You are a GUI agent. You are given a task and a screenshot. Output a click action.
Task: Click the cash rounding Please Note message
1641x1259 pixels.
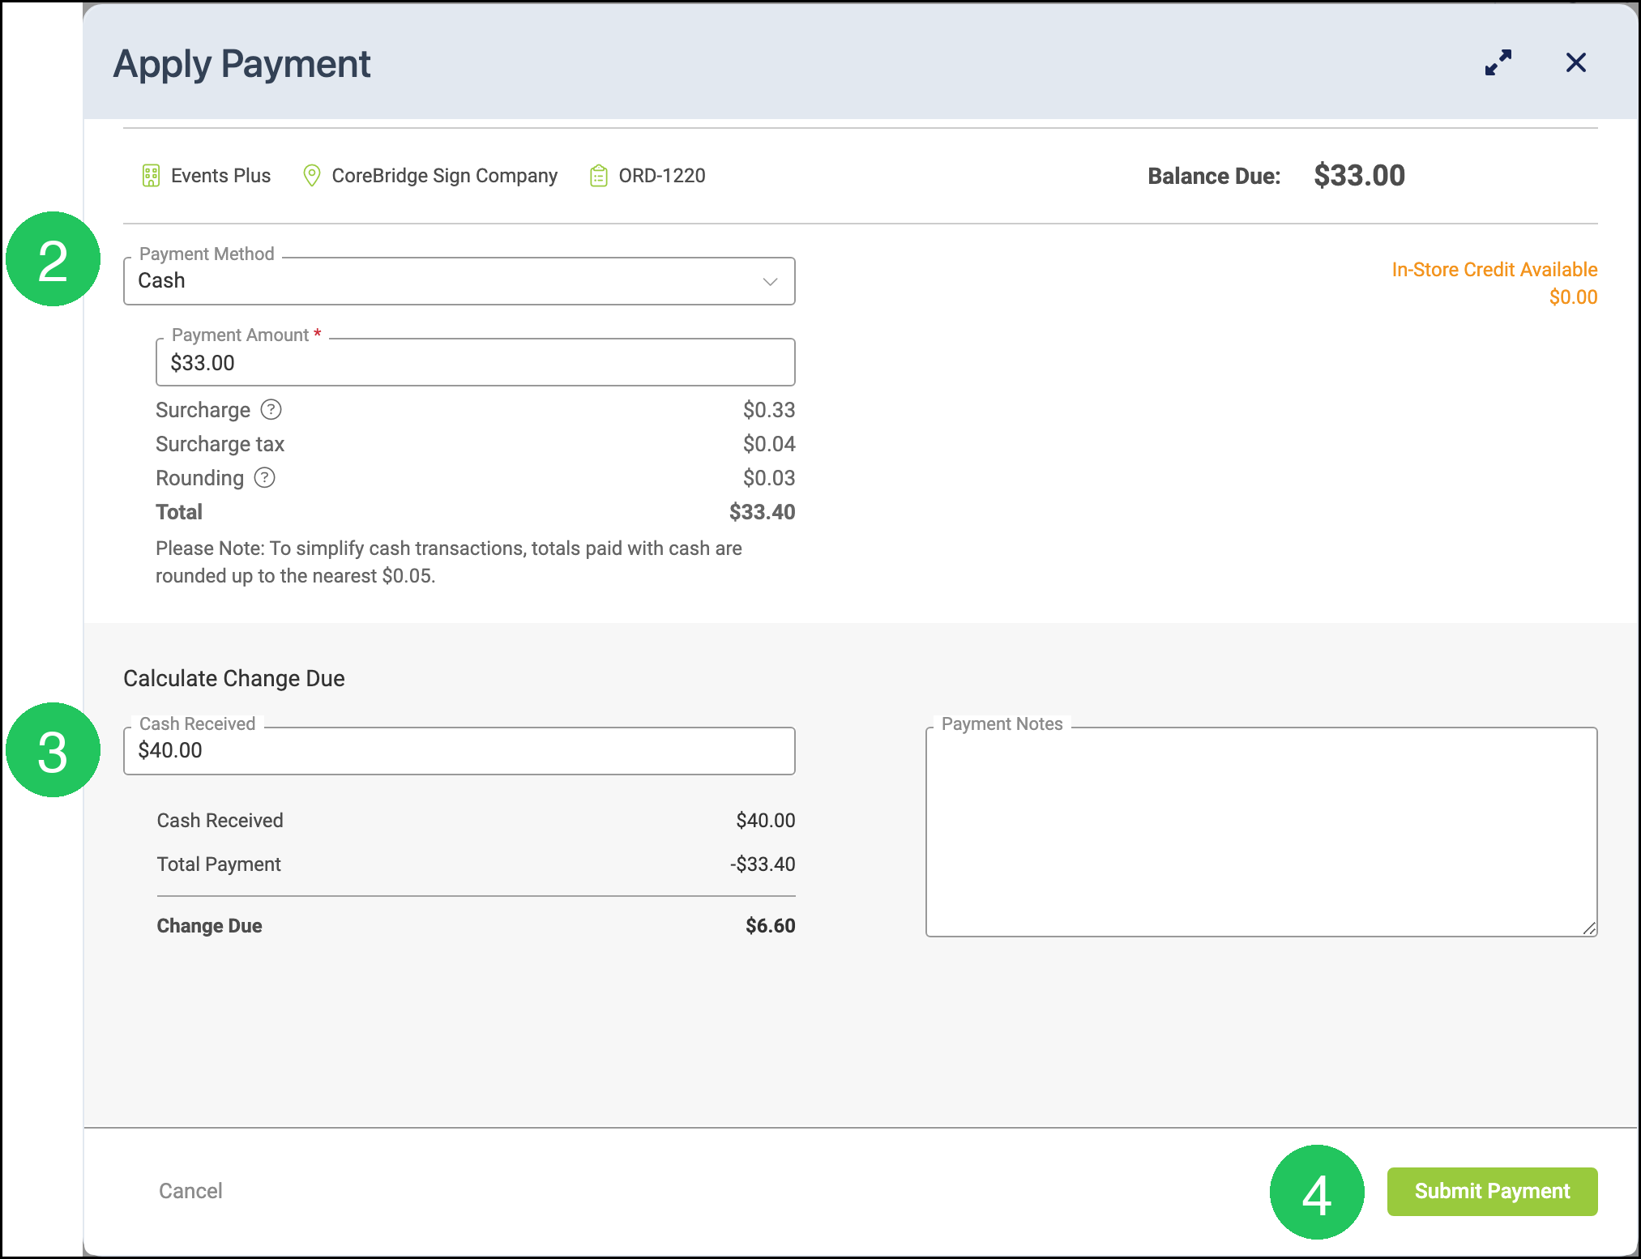coord(449,562)
